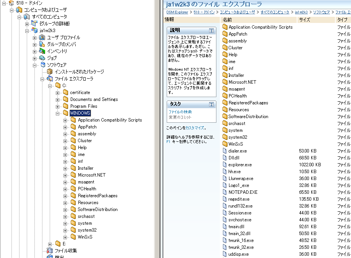Open the 518 - ドメイン breadcrumb link
The height and width of the screenshot is (258, 351).
coord(204,12)
